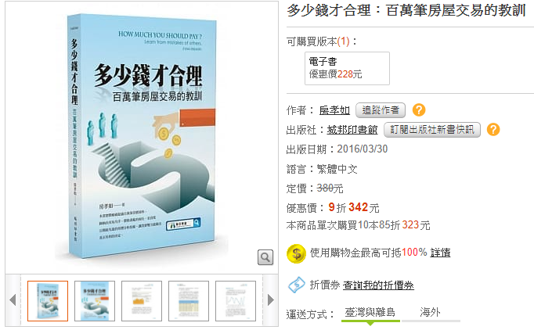The height and width of the screenshot is (330, 534).
Task: Click the gold dollar coin icon
Action: click(x=296, y=254)
